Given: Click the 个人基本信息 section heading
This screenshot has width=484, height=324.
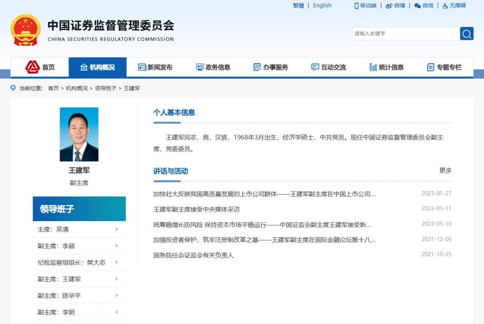Looking at the screenshot, I should [x=174, y=112].
